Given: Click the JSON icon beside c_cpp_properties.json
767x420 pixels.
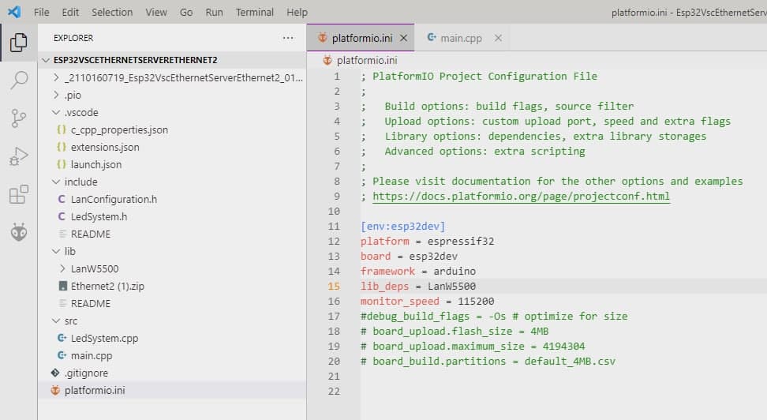Looking at the screenshot, I should coord(61,129).
